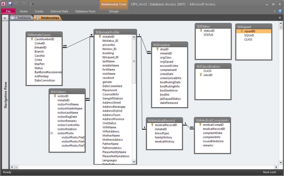
Task: Select the tblSquad table title bar
Action: 254,27
